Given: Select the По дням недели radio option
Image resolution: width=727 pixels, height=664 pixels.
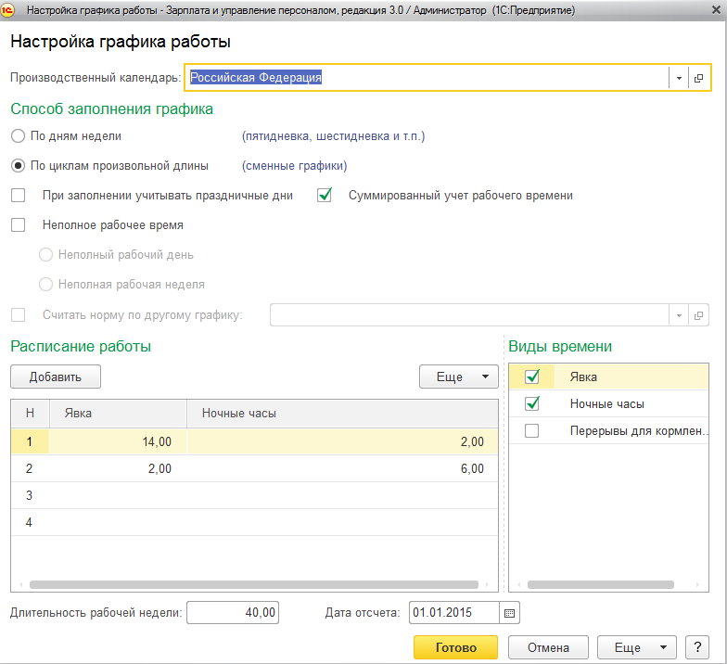Looking at the screenshot, I should (x=18, y=136).
